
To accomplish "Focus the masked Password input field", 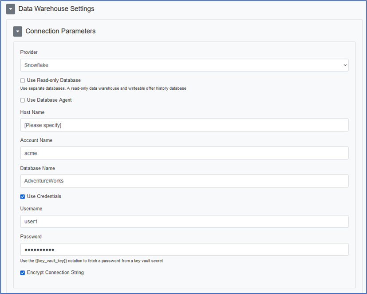I will [x=184, y=250].
